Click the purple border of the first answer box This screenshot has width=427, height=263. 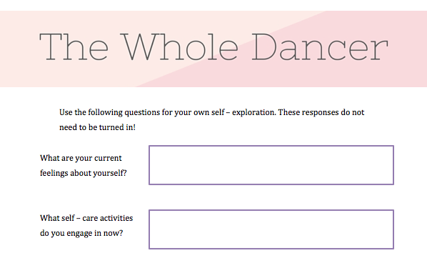[271, 146]
